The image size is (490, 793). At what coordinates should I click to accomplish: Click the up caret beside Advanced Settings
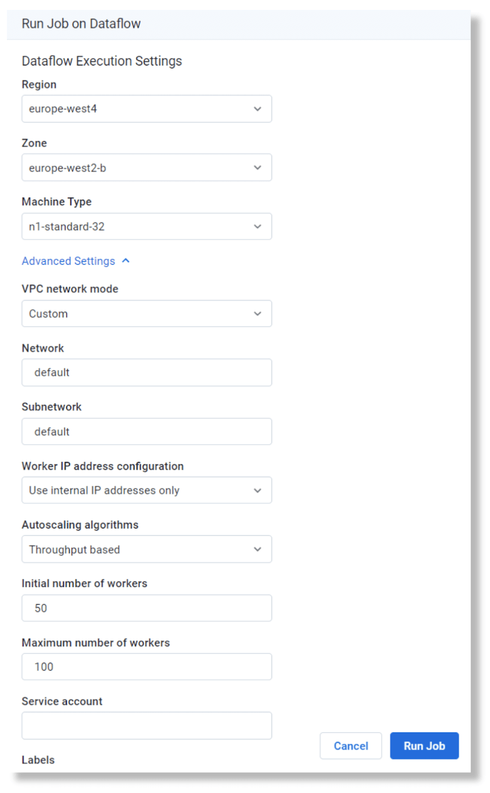coord(126,261)
